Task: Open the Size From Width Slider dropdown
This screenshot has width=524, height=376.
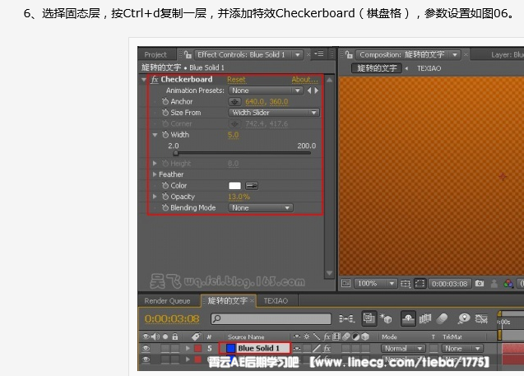Action: click(x=274, y=113)
